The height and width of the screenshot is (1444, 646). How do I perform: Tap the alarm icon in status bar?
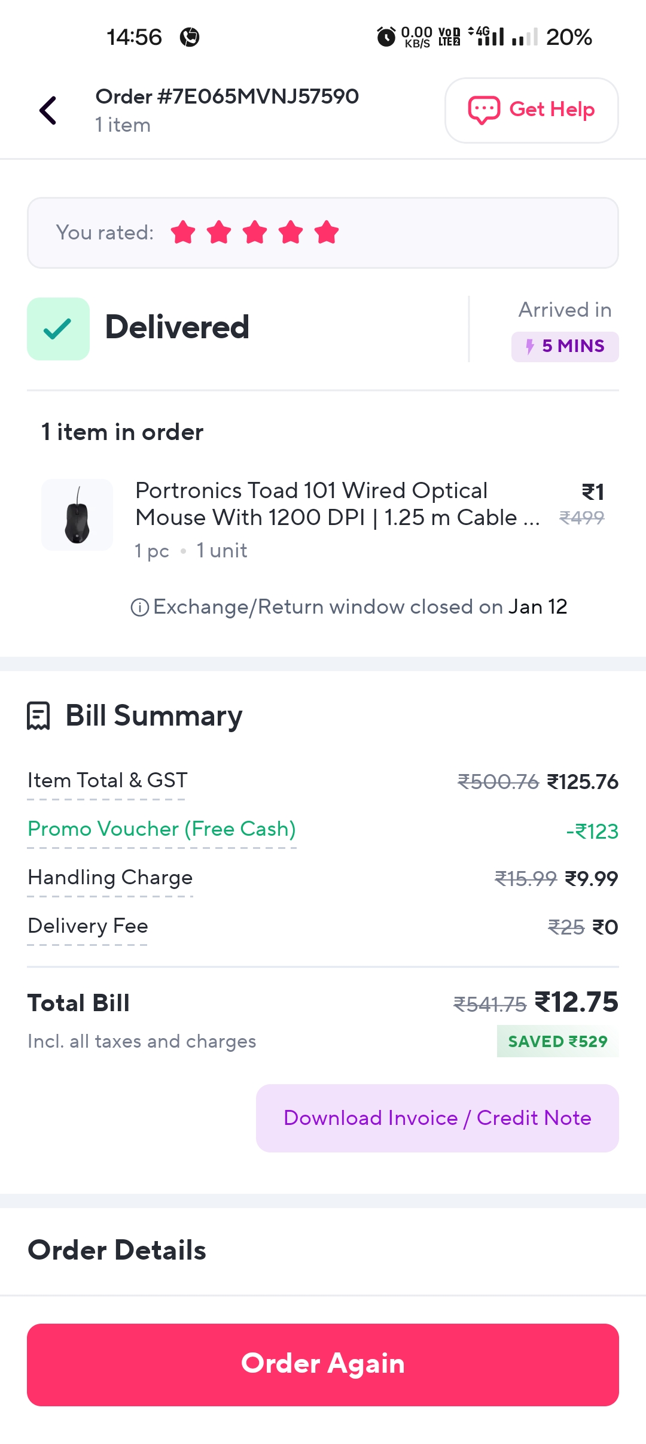coord(386,37)
